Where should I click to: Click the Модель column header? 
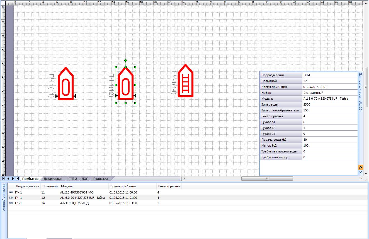(x=84, y=186)
